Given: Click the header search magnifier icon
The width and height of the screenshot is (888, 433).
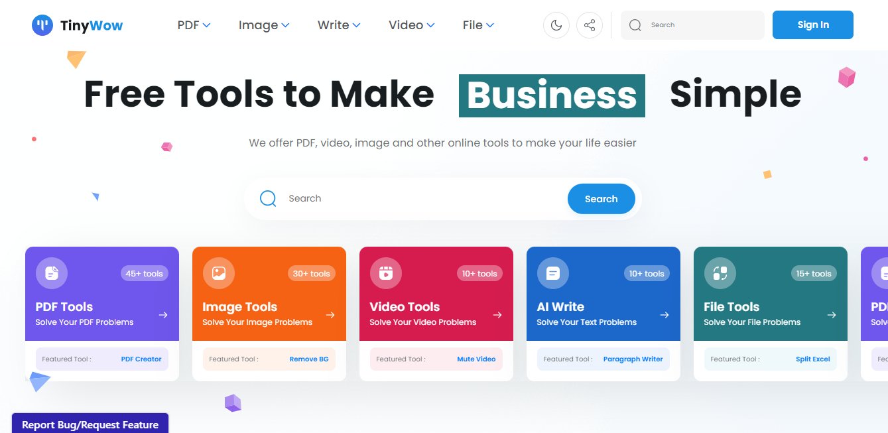Looking at the screenshot, I should pyautogui.click(x=635, y=25).
